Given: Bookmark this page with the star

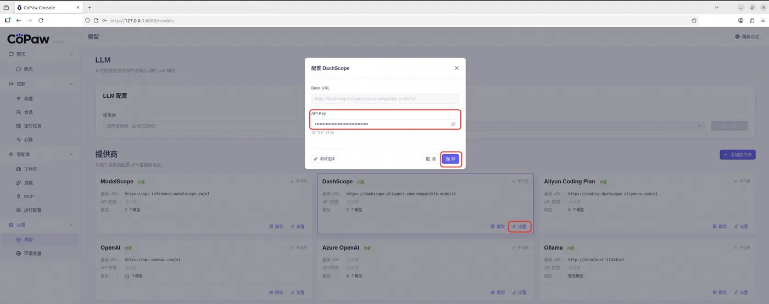Looking at the screenshot, I should [694, 20].
